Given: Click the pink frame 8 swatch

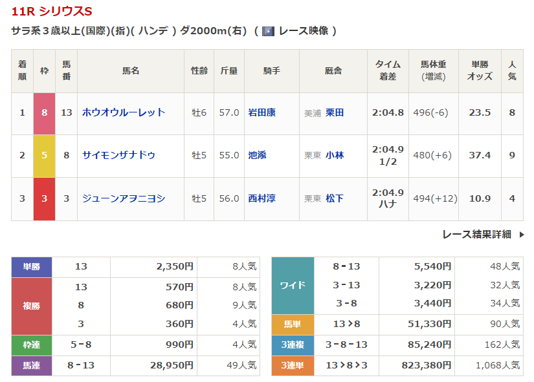Looking at the screenshot, I should pos(45,112).
